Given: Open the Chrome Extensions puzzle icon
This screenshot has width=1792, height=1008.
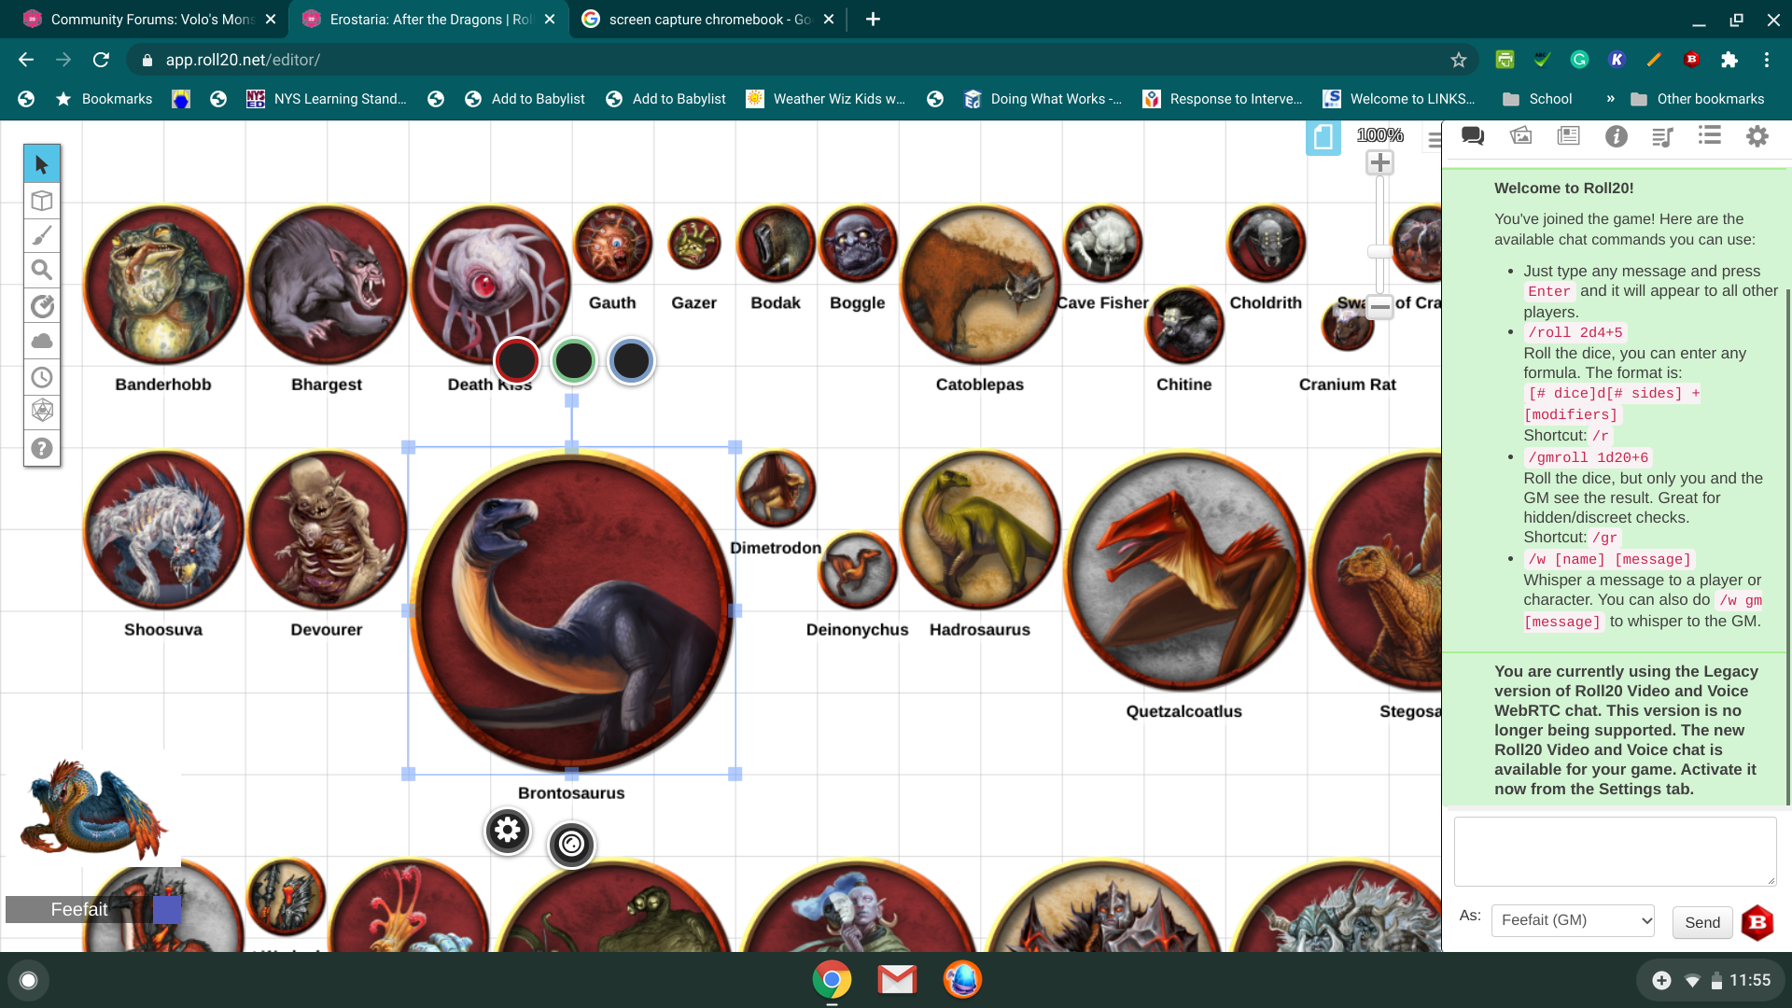Looking at the screenshot, I should [x=1729, y=60].
